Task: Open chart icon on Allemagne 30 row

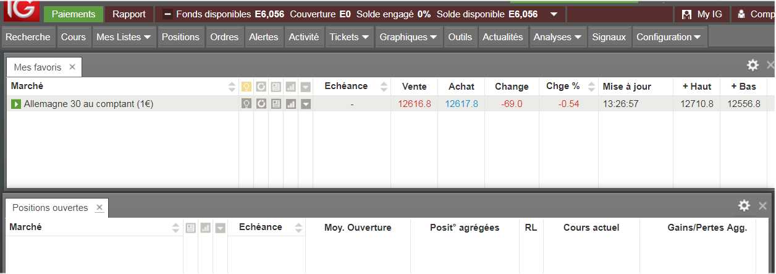Action: coord(290,104)
